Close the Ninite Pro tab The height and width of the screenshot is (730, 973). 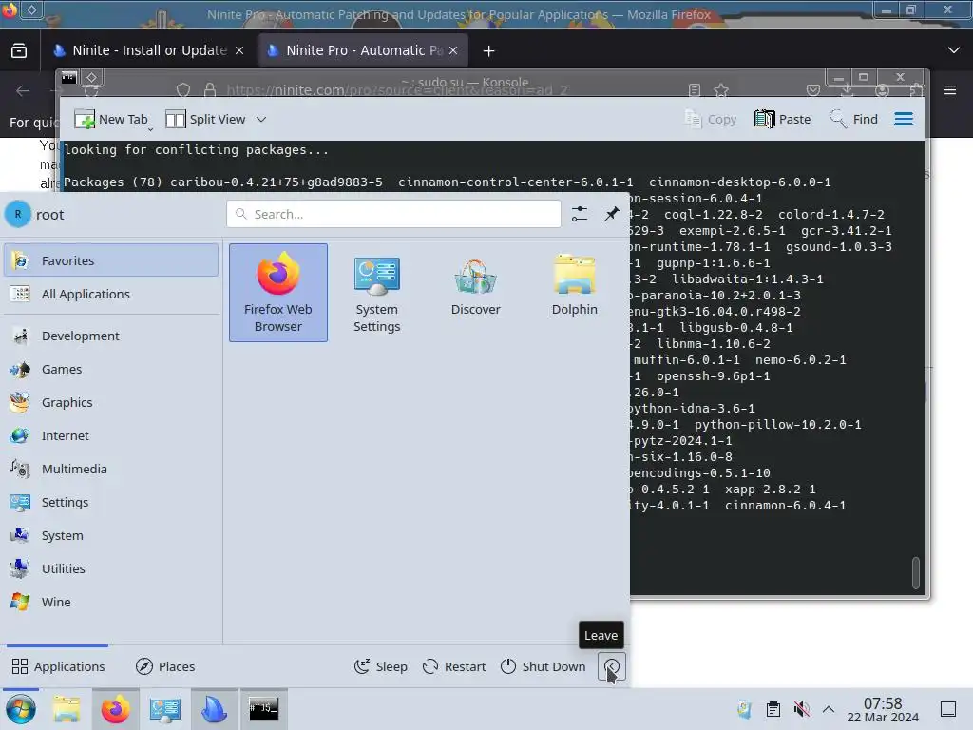tap(453, 50)
